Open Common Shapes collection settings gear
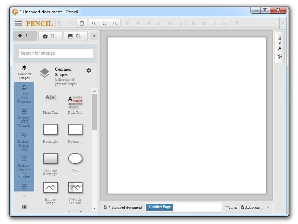The image size is (298, 224). click(x=89, y=70)
